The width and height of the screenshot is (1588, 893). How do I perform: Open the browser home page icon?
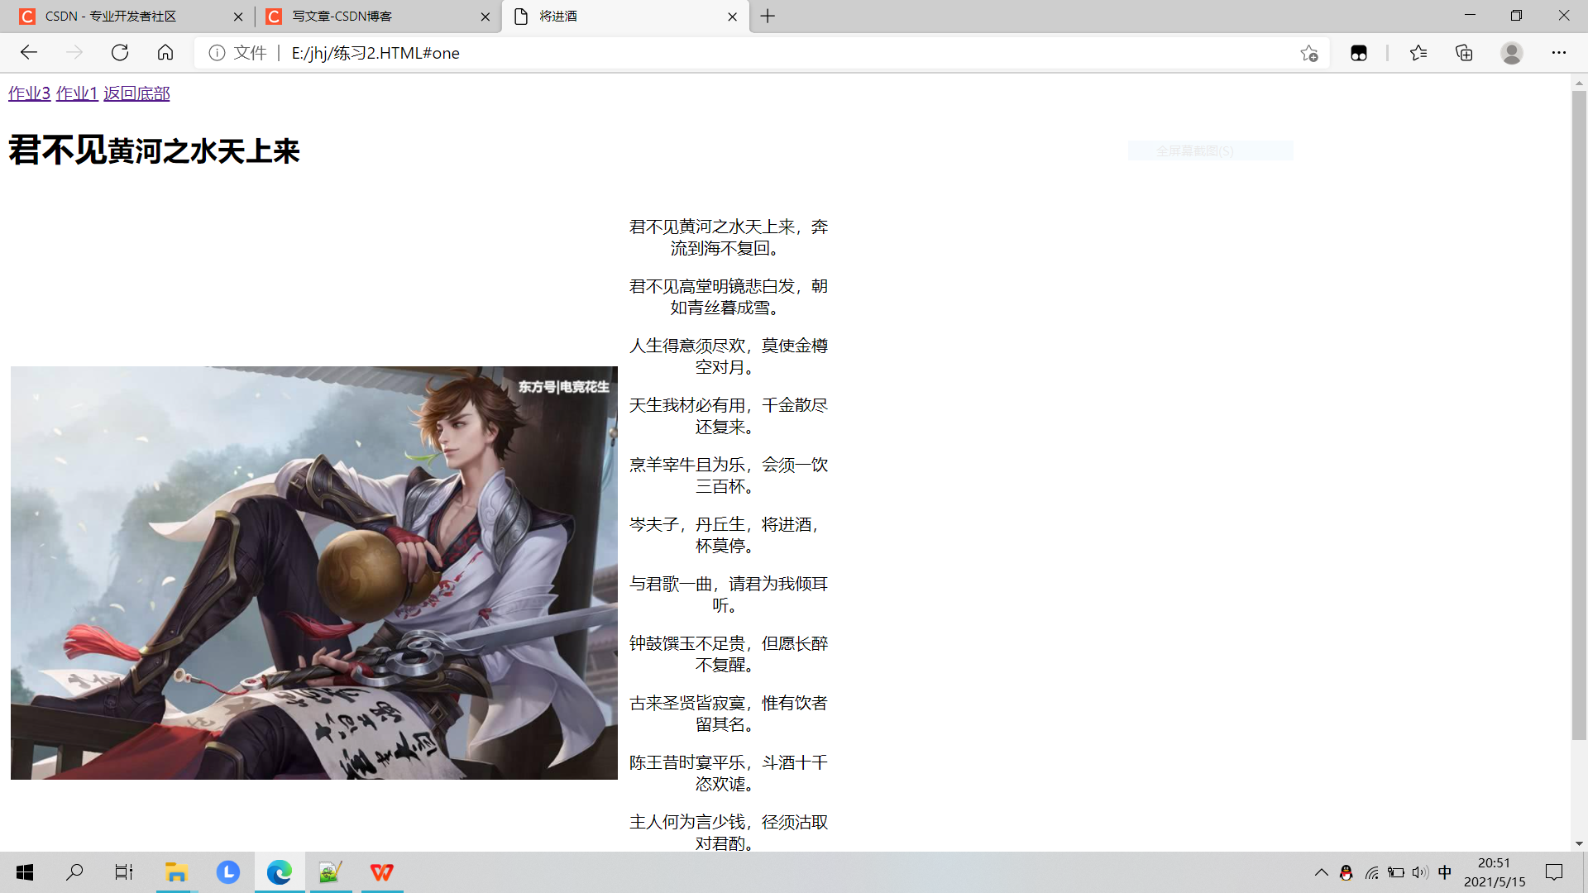pos(165,53)
